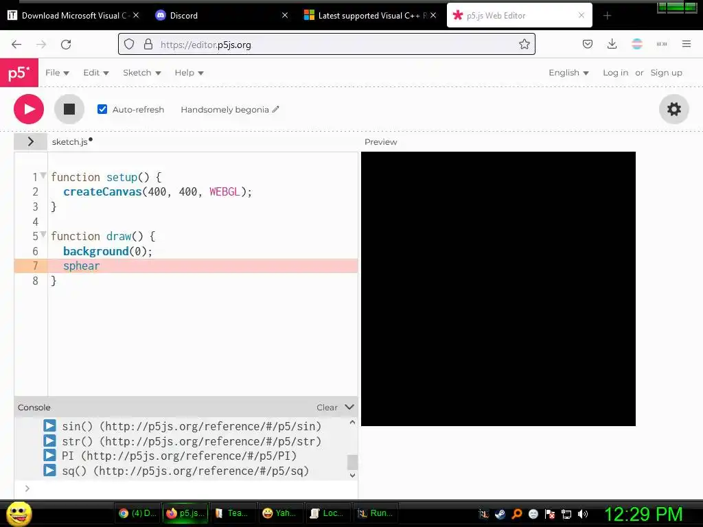Image resolution: width=703 pixels, height=527 pixels.
Task: Click the createCanvas code line
Action: click(x=157, y=192)
